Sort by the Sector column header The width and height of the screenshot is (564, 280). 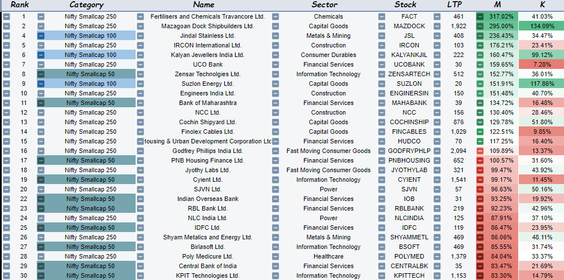click(324, 5)
